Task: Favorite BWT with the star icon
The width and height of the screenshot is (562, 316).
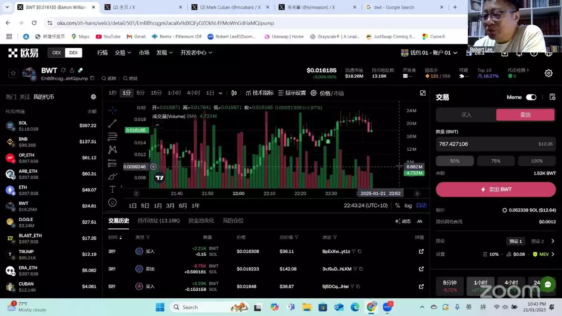Action: point(13,73)
